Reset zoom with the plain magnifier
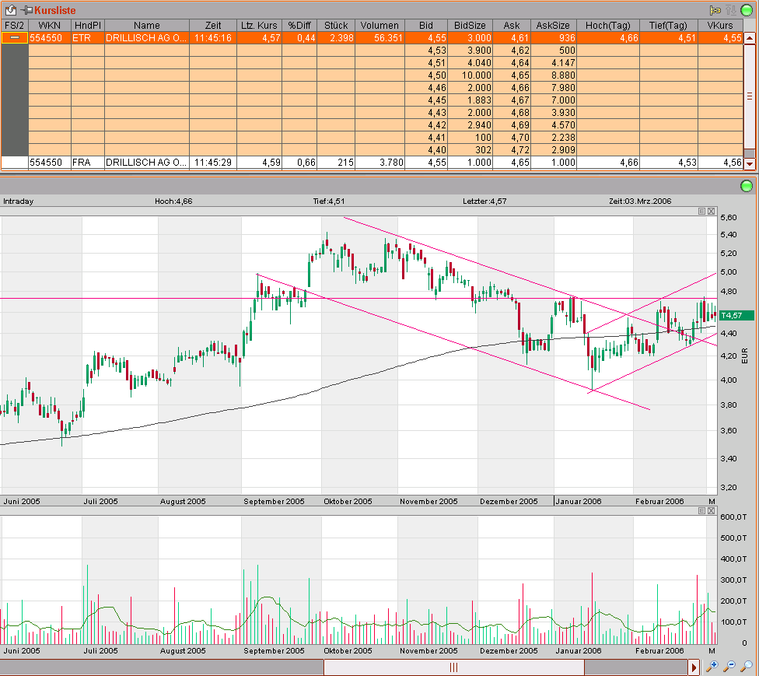The height and width of the screenshot is (676, 759). 747,667
